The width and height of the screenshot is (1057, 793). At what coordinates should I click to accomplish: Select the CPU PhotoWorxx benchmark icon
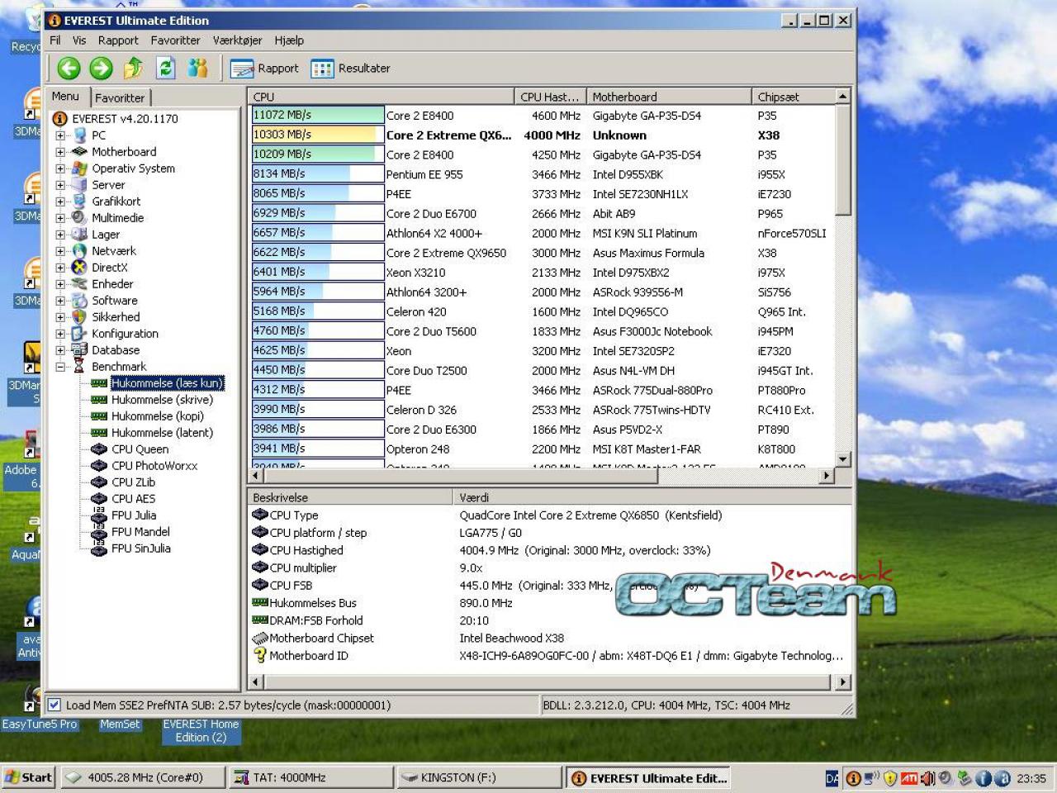tap(99, 466)
